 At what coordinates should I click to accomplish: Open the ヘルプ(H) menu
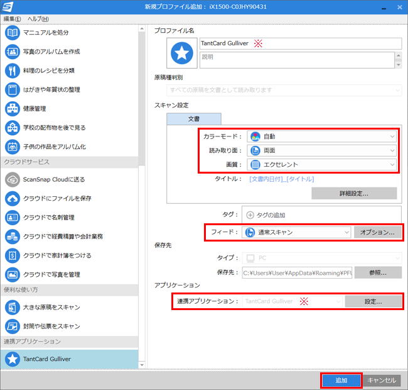[x=38, y=19]
